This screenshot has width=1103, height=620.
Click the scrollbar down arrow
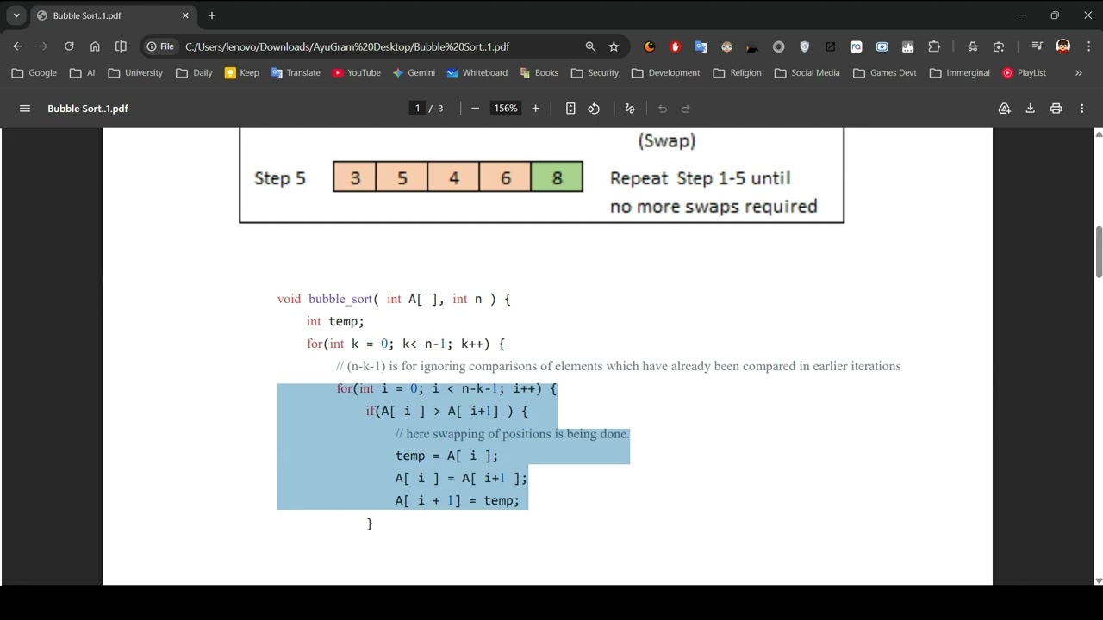1099,580
